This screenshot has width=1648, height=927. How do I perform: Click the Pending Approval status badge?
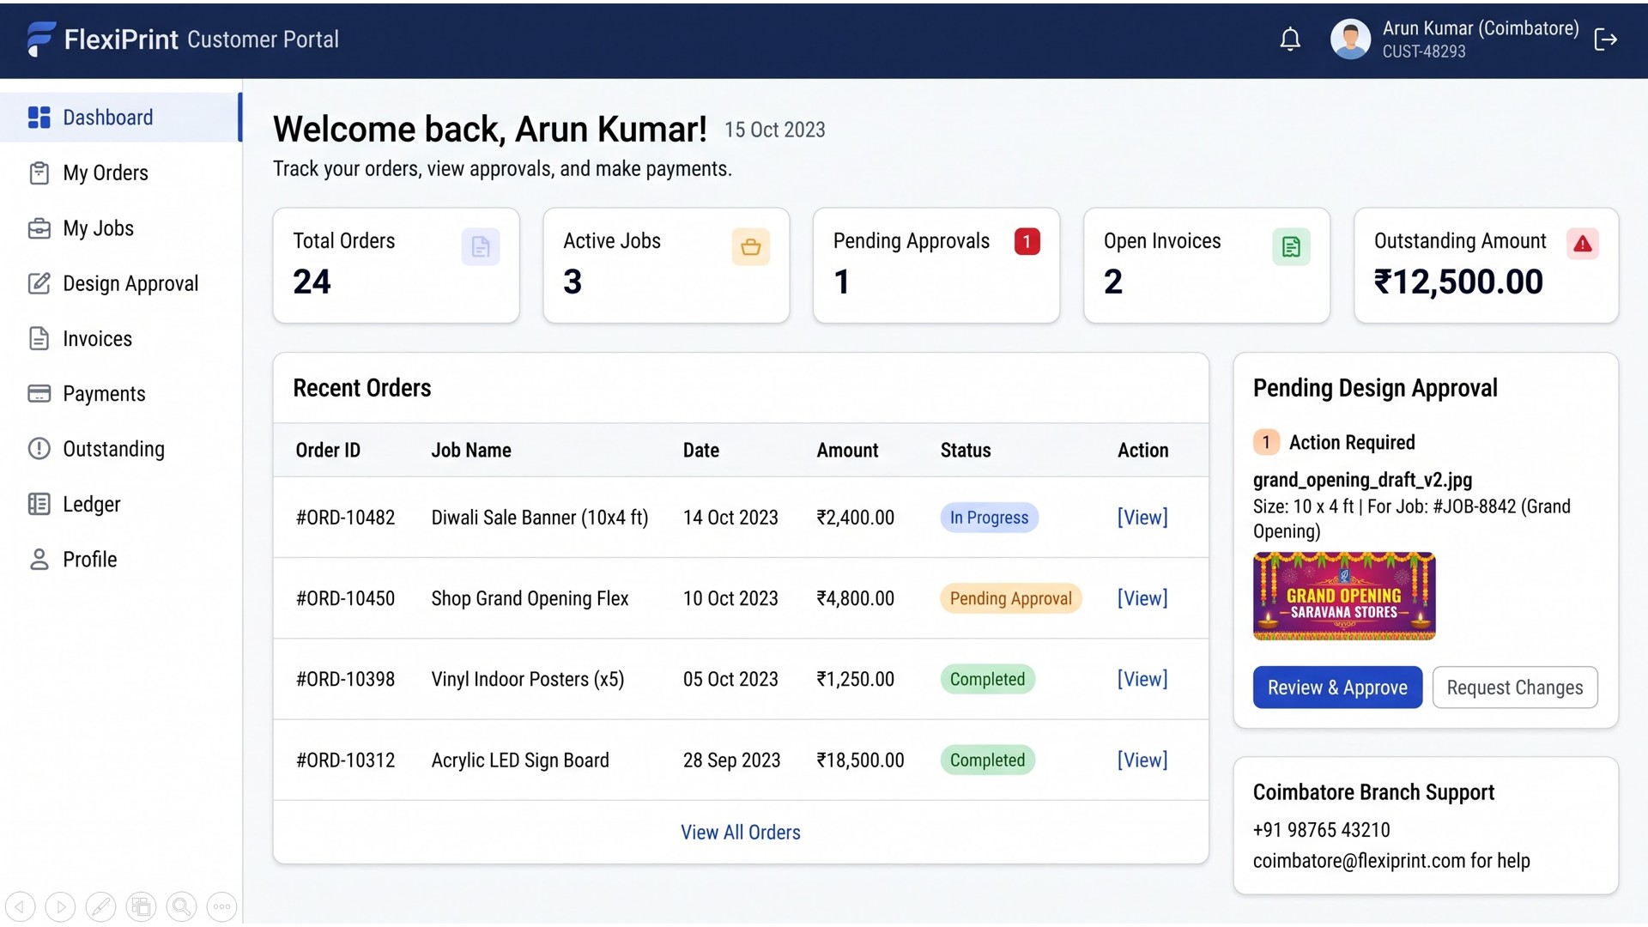[1011, 598]
